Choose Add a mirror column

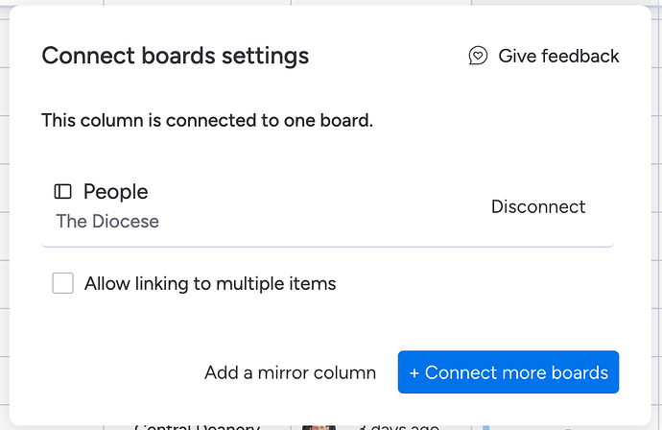click(290, 372)
